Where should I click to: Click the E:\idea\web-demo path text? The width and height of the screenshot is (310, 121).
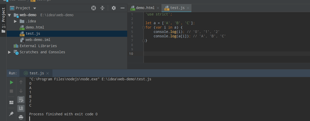click(x=57, y=15)
